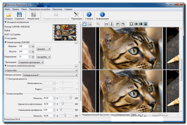Switch to side-by-side vertical preview

(x=141, y=24)
